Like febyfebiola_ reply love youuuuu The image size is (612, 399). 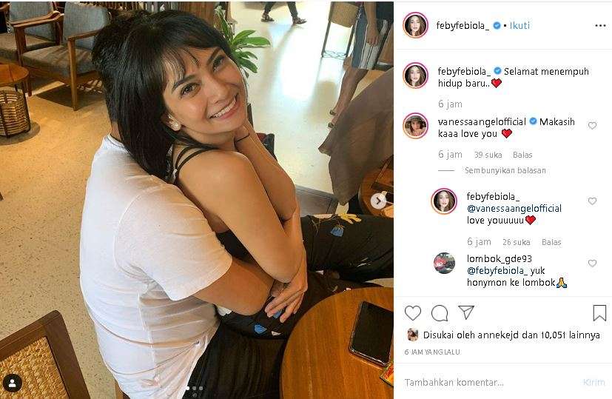[x=592, y=201]
